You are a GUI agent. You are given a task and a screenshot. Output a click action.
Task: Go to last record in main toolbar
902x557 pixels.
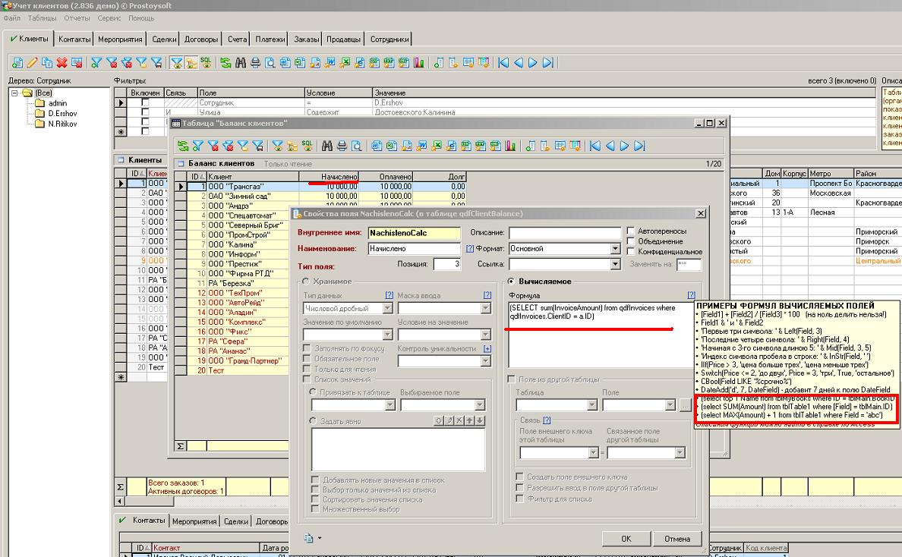coord(547,63)
